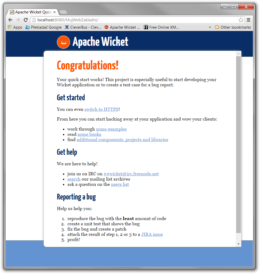Open the Free Online XM... bookmark
Viewport: 260px width, 274px height.
[x=161, y=27]
